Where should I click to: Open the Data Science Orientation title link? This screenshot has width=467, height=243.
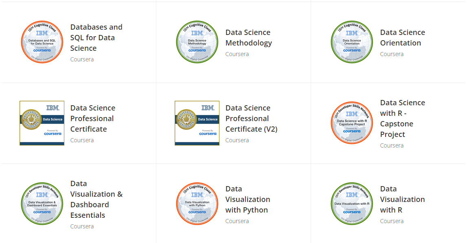403,37
